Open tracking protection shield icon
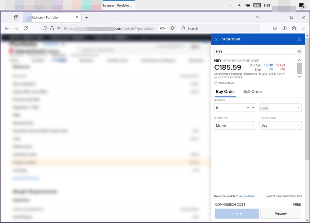310x223 pixels. (x=45, y=28)
